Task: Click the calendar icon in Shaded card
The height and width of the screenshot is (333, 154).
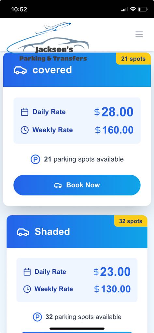Action: pos(27,272)
